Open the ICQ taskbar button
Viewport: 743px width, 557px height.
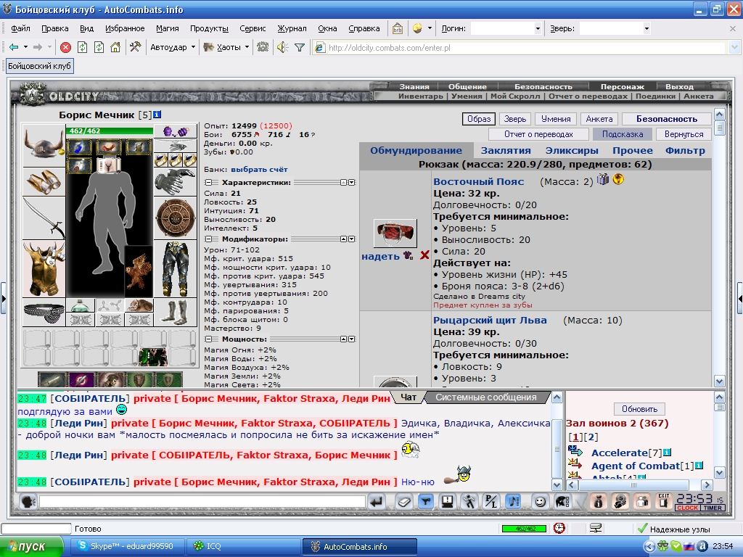pyautogui.click(x=244, y=546)
